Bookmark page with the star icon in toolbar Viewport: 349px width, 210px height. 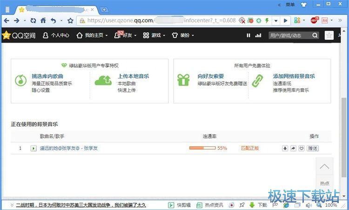click(70, 20)
